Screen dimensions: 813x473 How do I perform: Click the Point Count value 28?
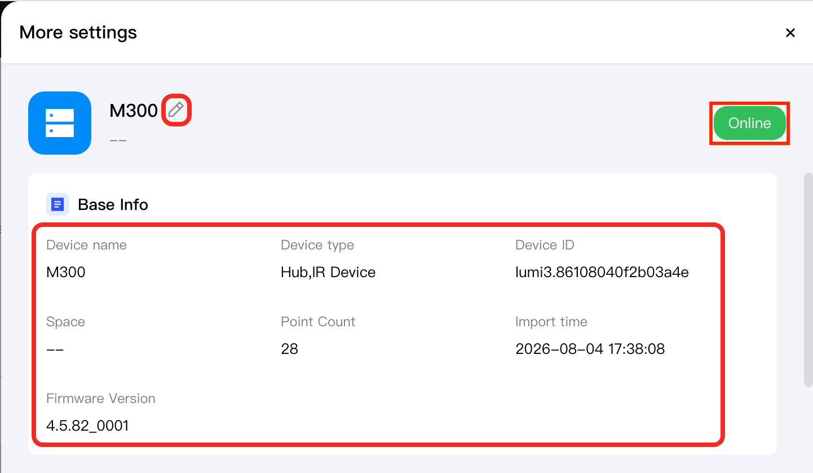click(x=289, y=349)
